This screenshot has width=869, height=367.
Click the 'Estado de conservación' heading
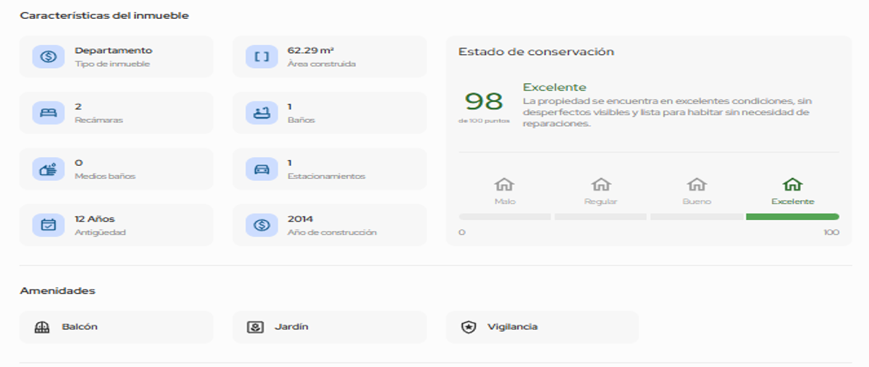click(x=536, y=52)
